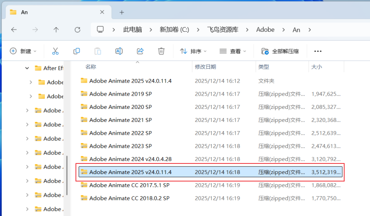
Task: Click zip icon of Adobe Animate 2022 SP
Action: [x=84, y=132]
